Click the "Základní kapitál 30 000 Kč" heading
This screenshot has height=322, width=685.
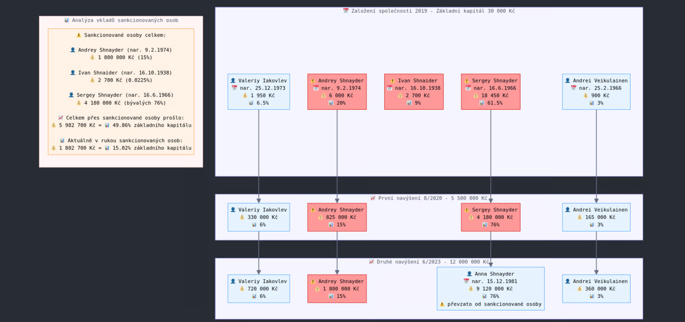pyautogui.click(x=475, y=11)
